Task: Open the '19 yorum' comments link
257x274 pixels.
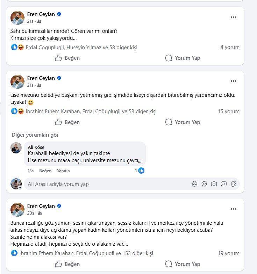Action: [229, 253]
